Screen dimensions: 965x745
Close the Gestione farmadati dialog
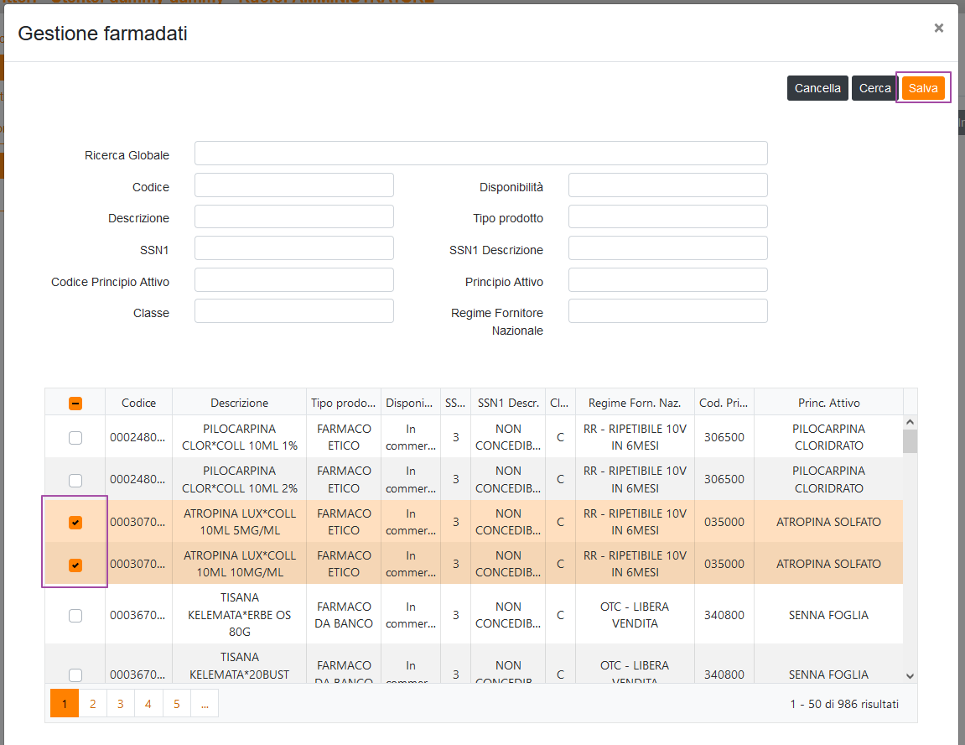[938, 29]
